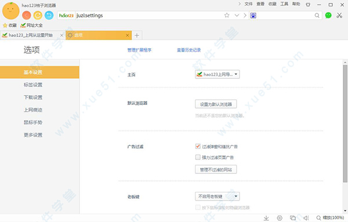Viewport: 348px width, 222px height.
Task: Click the blue undo restore button
Action: [49, 15]
